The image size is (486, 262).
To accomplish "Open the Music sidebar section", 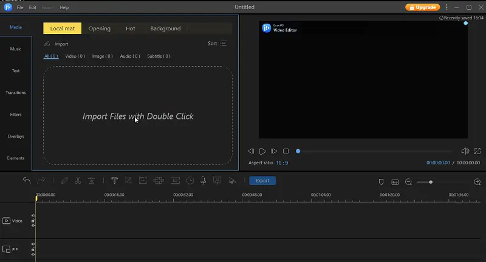I will click(16, 49).
